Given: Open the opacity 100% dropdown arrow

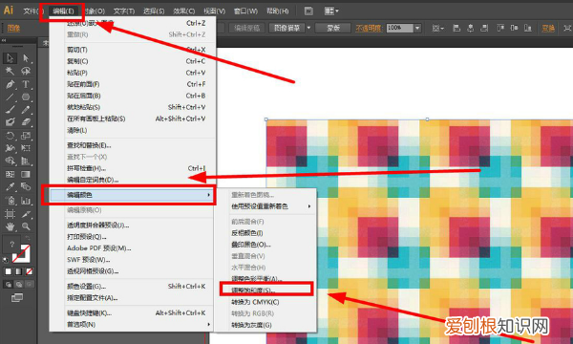Looking at the screenshot, I should tap(417, 28).
